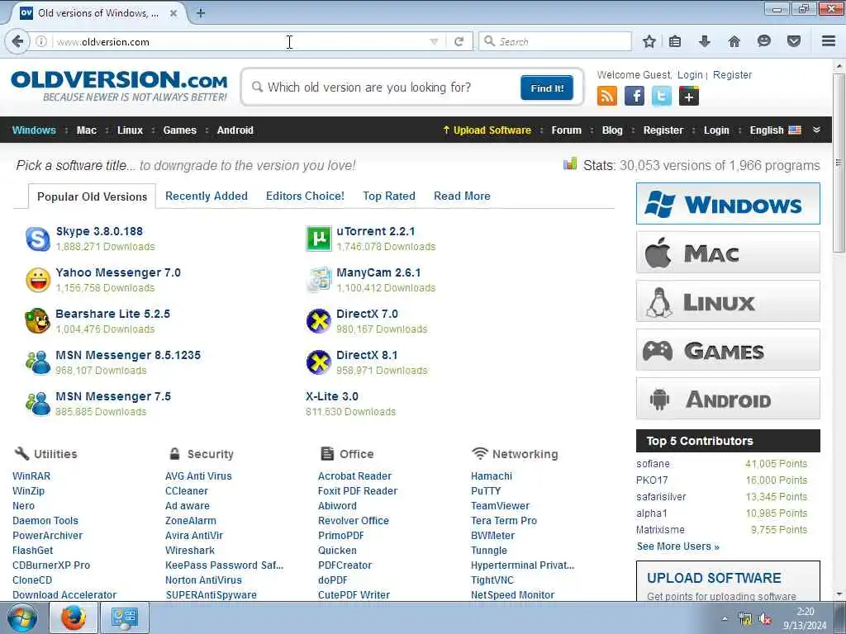Click the ManyCam icon
Image resolution: width=846 pixels, height=634 pixels.
click(x=319, y=280)
